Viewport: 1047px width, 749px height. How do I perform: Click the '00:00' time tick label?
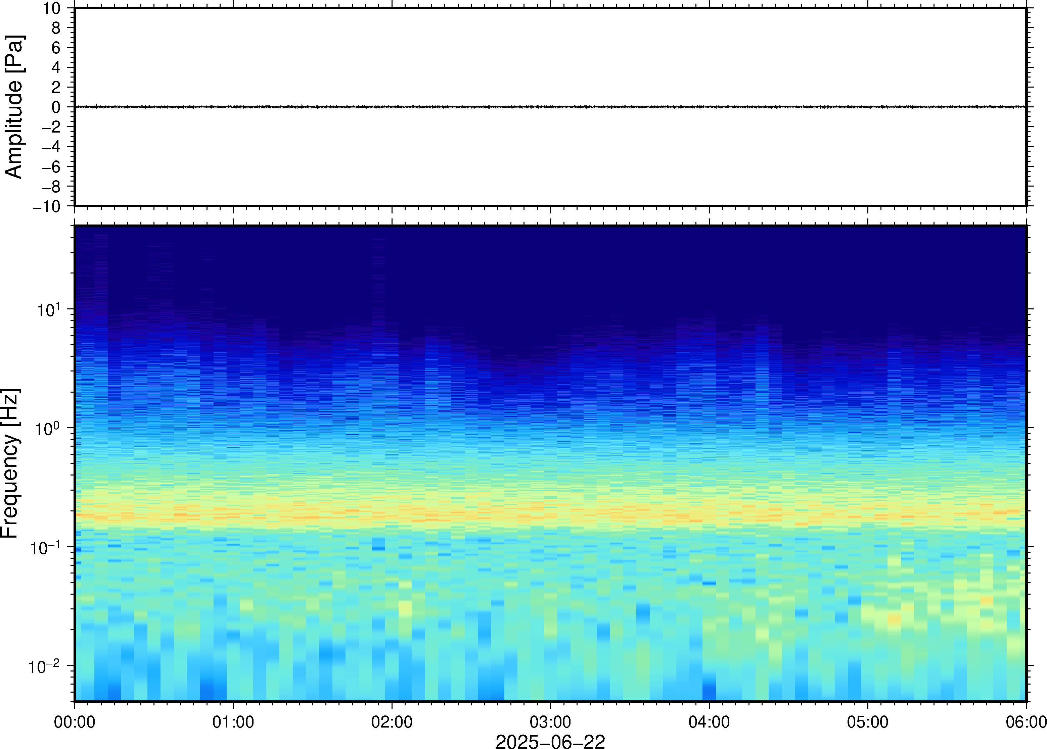coord(75,722)
